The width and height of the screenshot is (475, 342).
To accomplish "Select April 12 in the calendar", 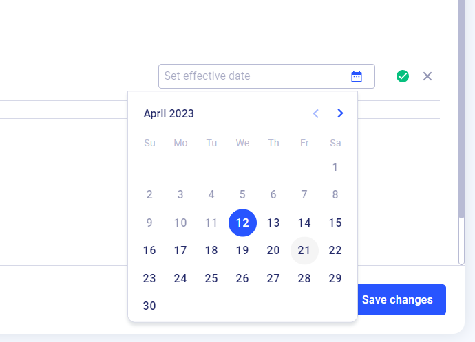I will [x=242, y=223].
